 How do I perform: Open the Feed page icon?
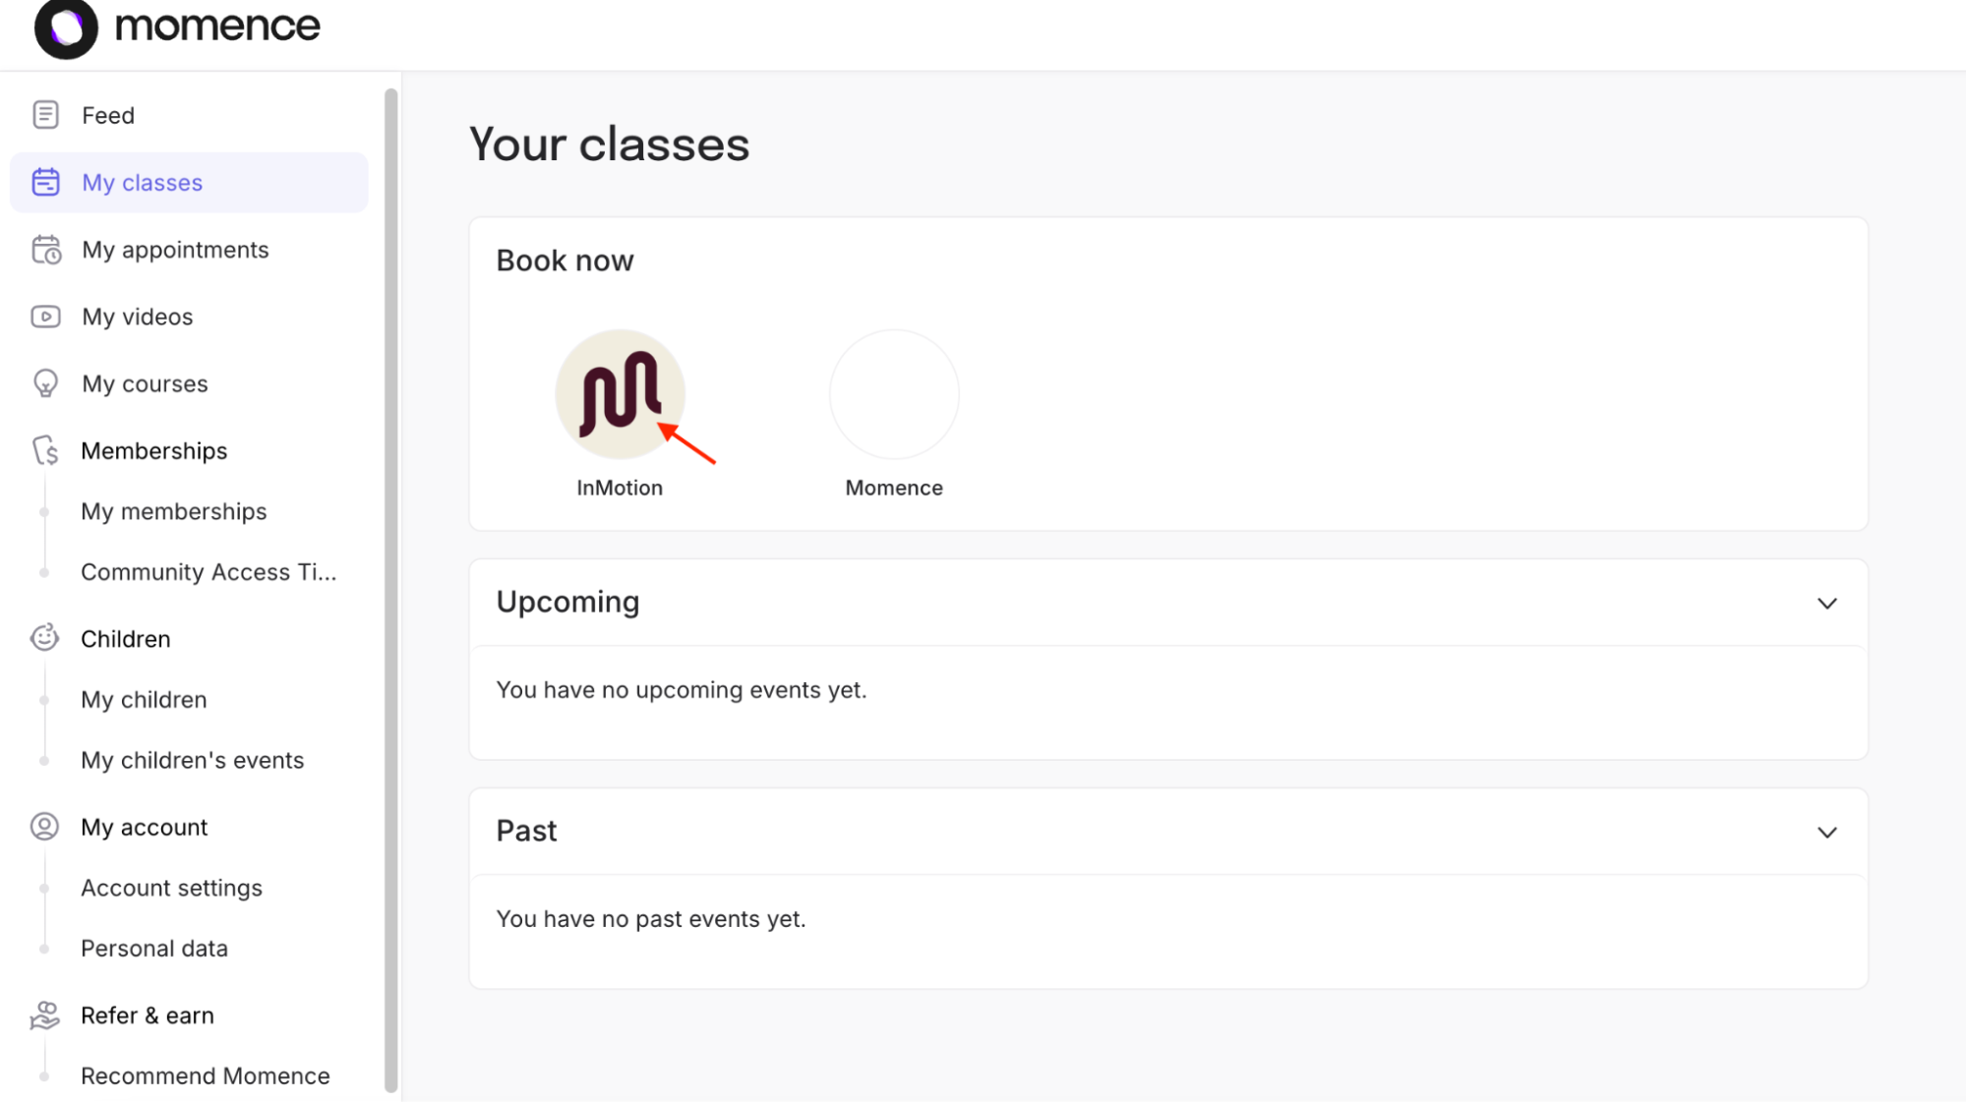(45, 115)
